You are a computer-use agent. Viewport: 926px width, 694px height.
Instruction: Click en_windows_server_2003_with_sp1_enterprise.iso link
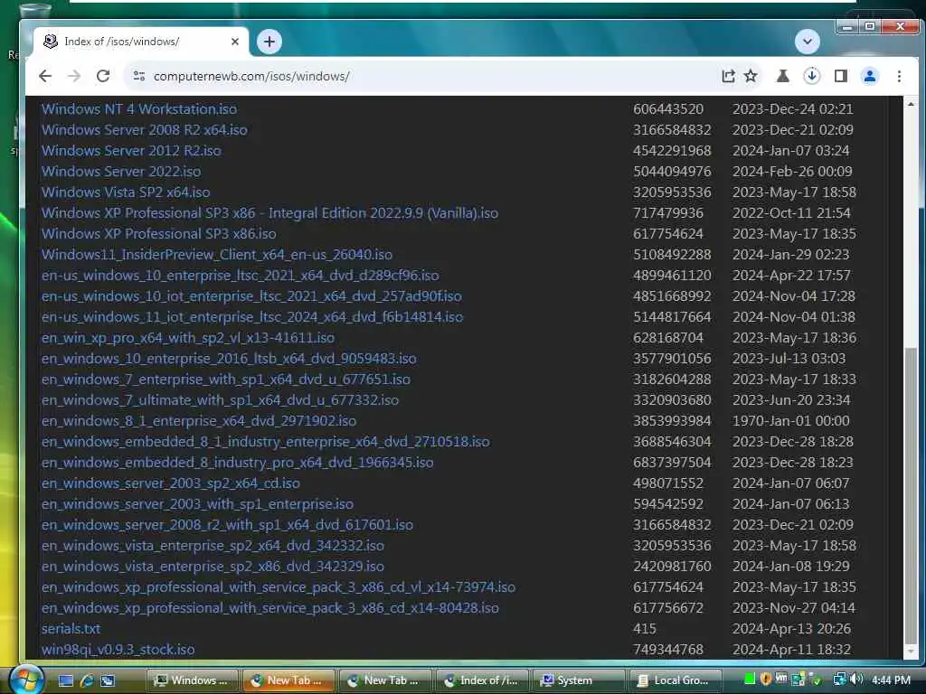coord(197,504)
